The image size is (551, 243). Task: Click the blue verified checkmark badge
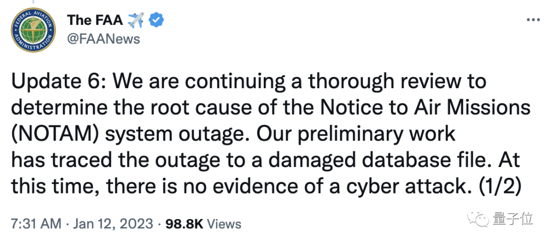pyautogui.click(x=156, y=21)
